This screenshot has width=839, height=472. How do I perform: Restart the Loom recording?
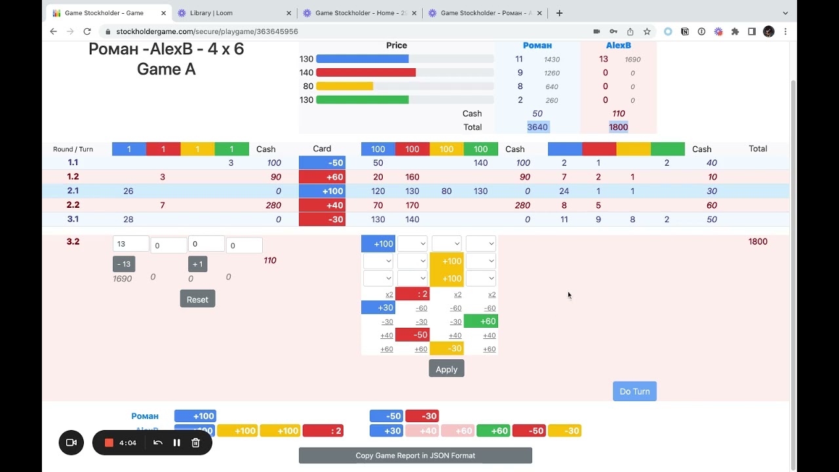click(158, 442)
